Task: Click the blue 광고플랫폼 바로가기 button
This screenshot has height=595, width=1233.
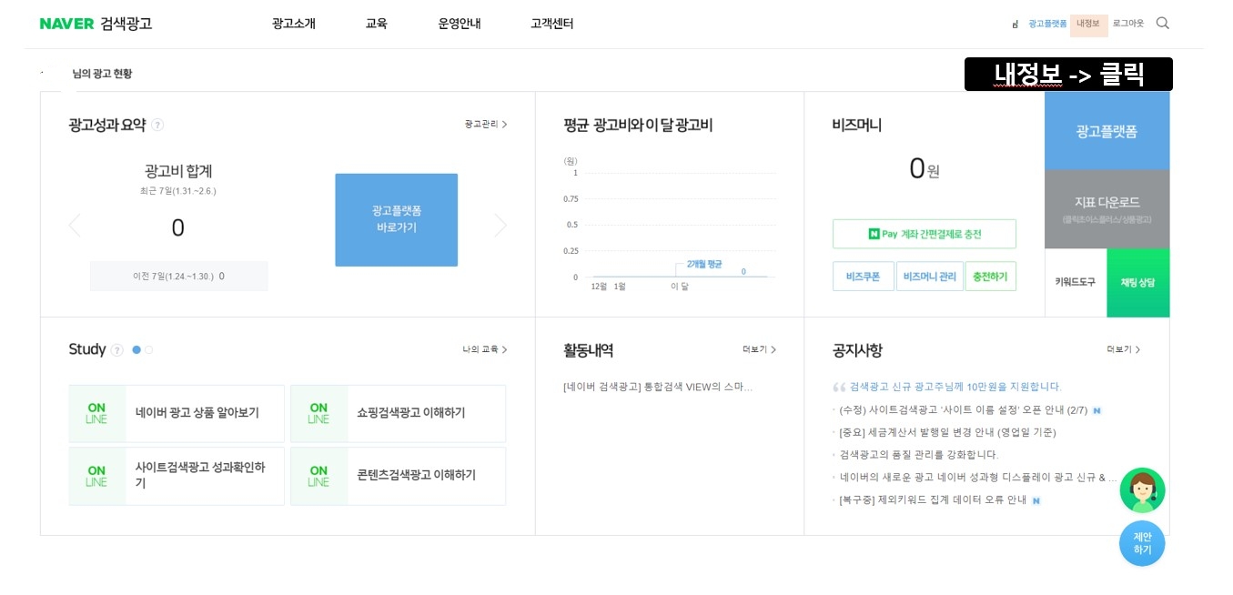Action: click(x=397, y=220)
